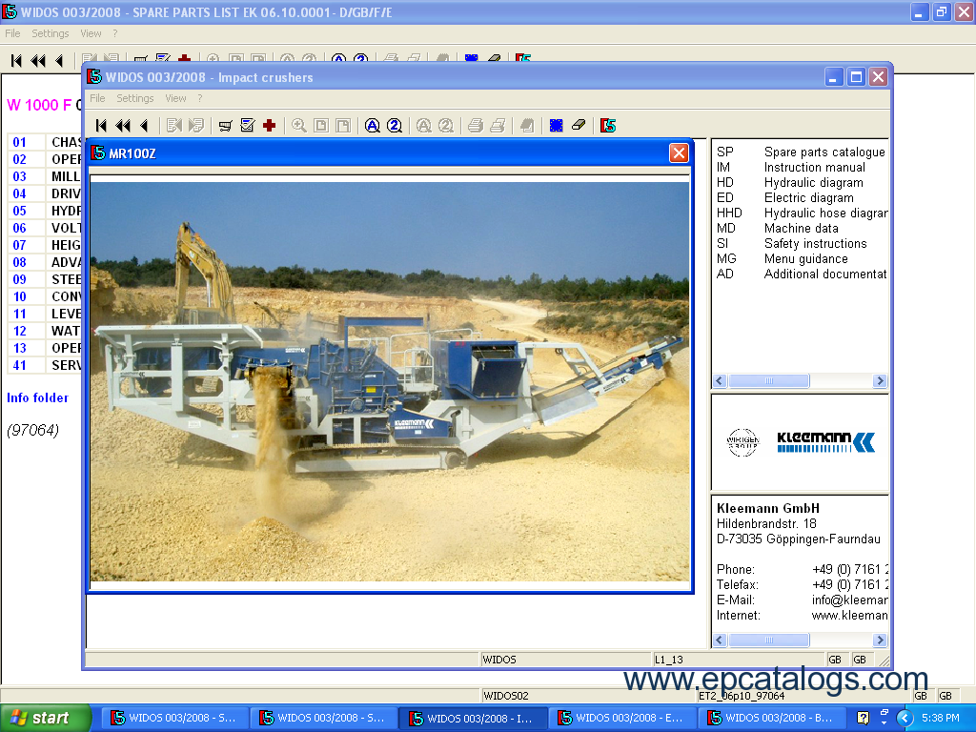The height and width of the screenshot is (732, 976).
Task: Switch to 'WIDOS 003/2008 - E...' taskbar button
Action: click(x=622, y=718)
